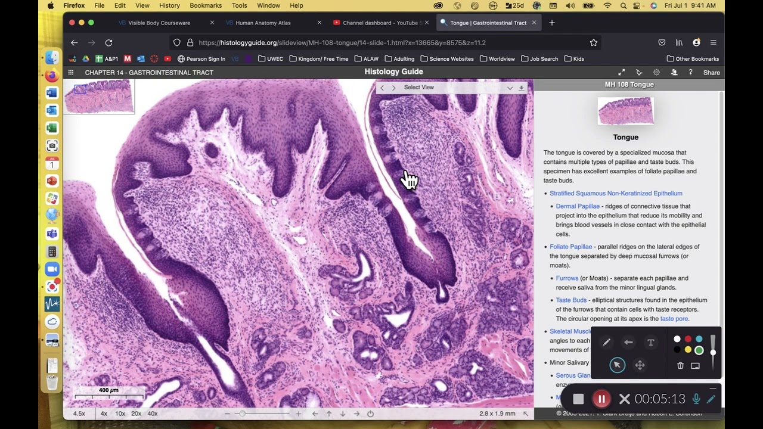
Task: Enter fullscreen slide view with expand arrows icon
Action: (x=622, y=72)
